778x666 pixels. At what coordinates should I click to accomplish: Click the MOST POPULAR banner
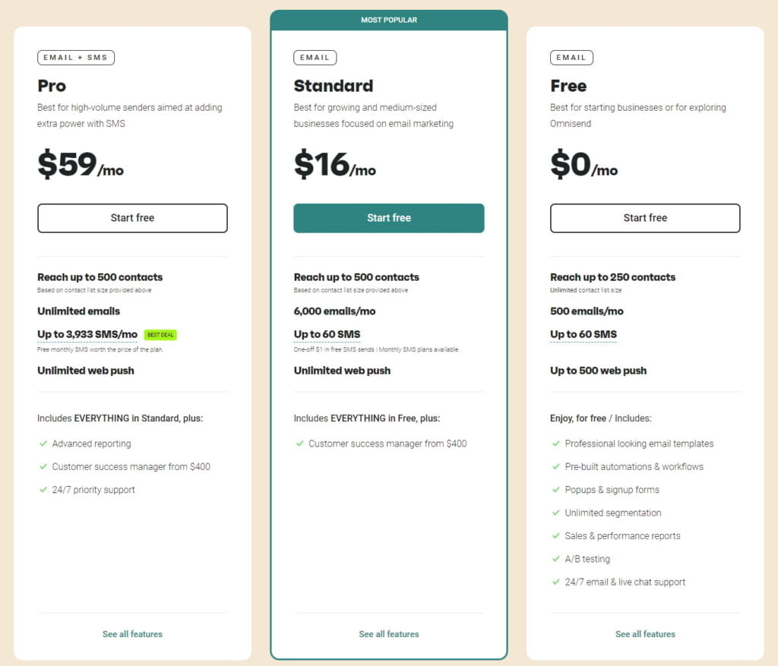[x=388, y=20]
